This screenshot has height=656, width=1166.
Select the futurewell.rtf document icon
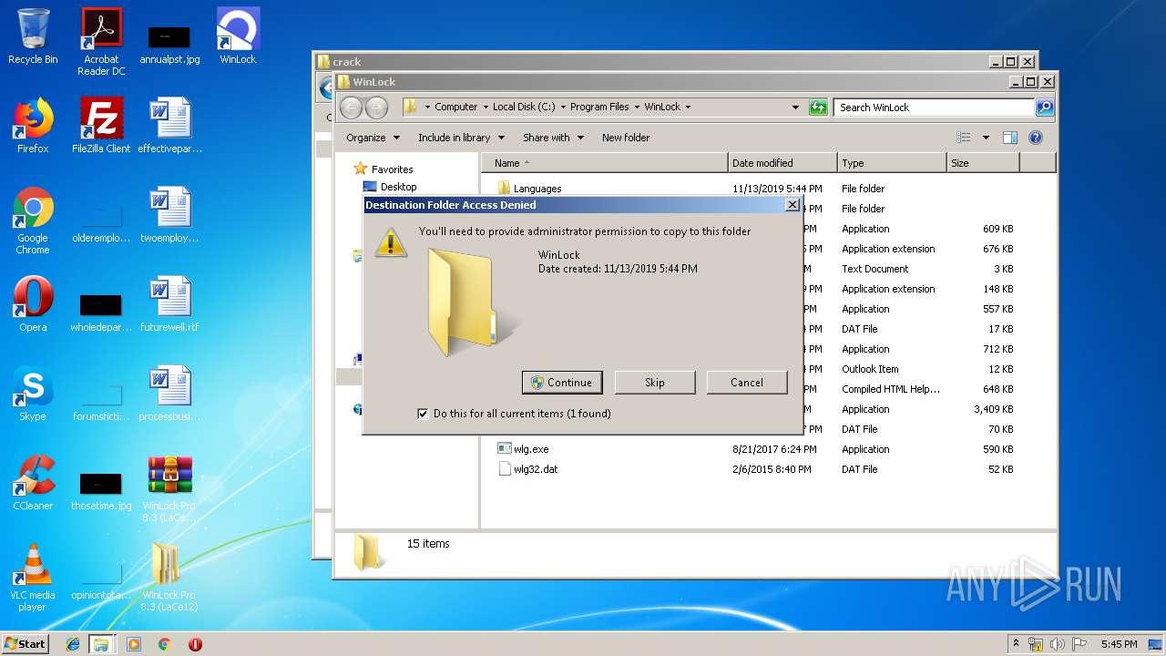pyautogui.click(x=169, y=304)
